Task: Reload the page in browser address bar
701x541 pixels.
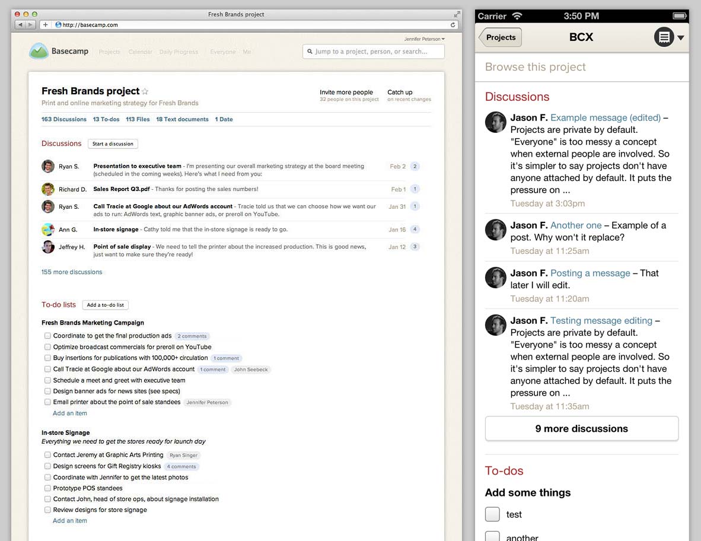Action: tap(453, 24)
